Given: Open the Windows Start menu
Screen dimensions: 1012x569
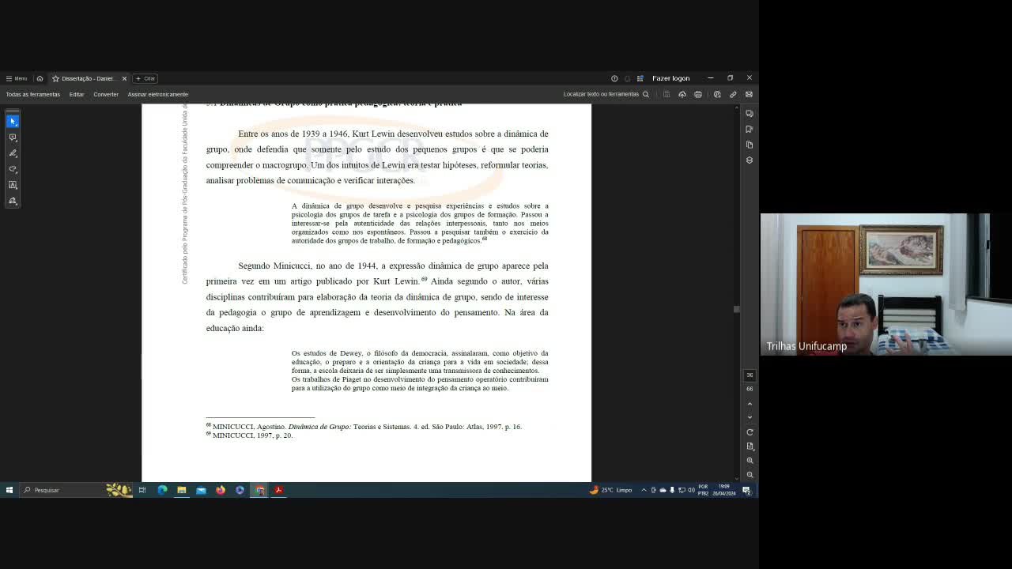Looking at the screenshot, I should 9,490.
